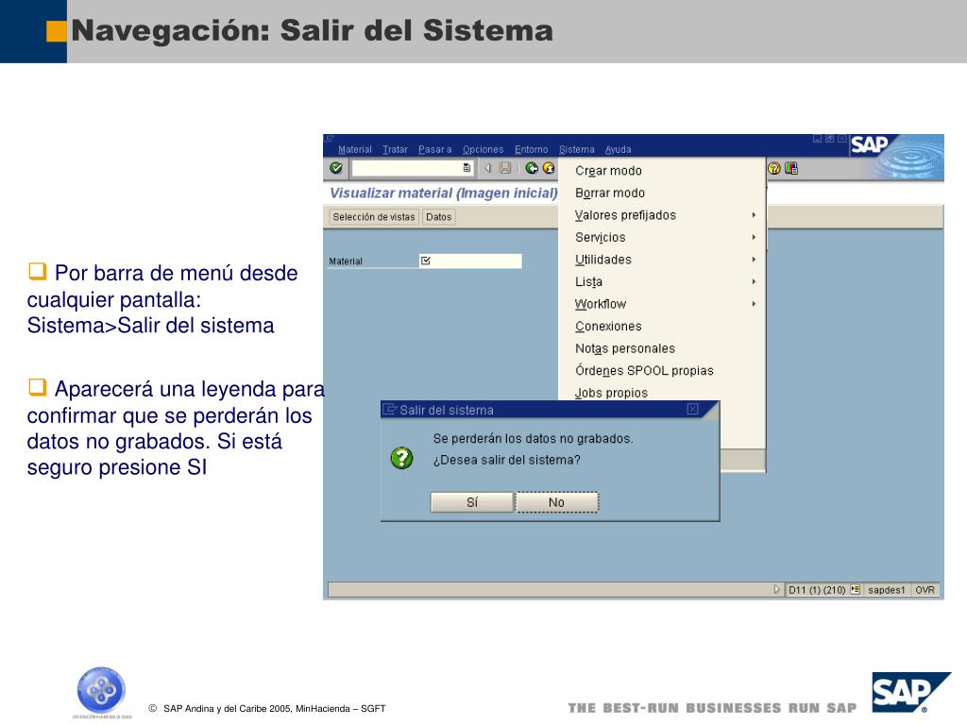Click the Datos button
The width and height of the screenshot is (967, 725).
tap(438, 217)
